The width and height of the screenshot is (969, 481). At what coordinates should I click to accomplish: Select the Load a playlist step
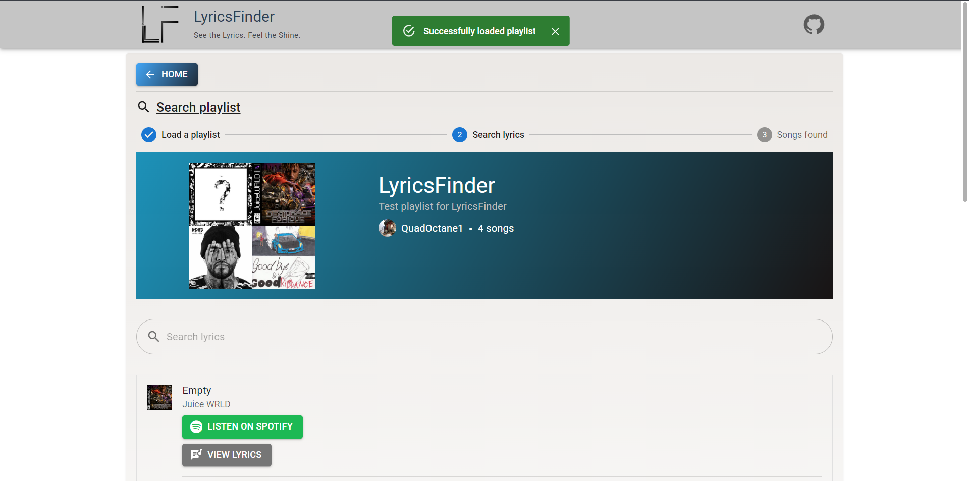tap(181, 135)
